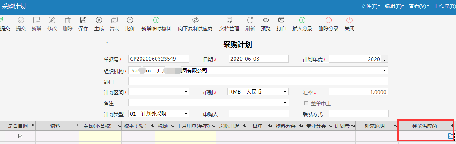Click the 单据号 input field
The image size is (456, 144).
point(159,58)
